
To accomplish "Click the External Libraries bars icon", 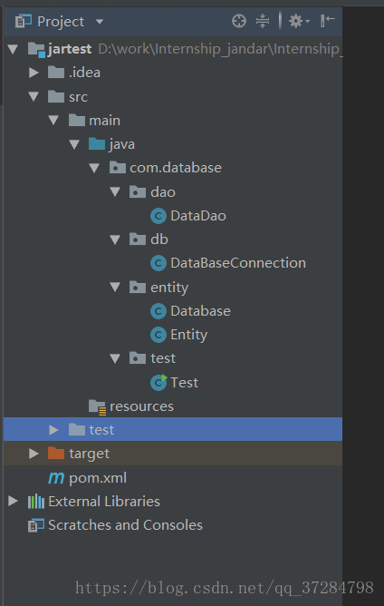I will point(36,502).
